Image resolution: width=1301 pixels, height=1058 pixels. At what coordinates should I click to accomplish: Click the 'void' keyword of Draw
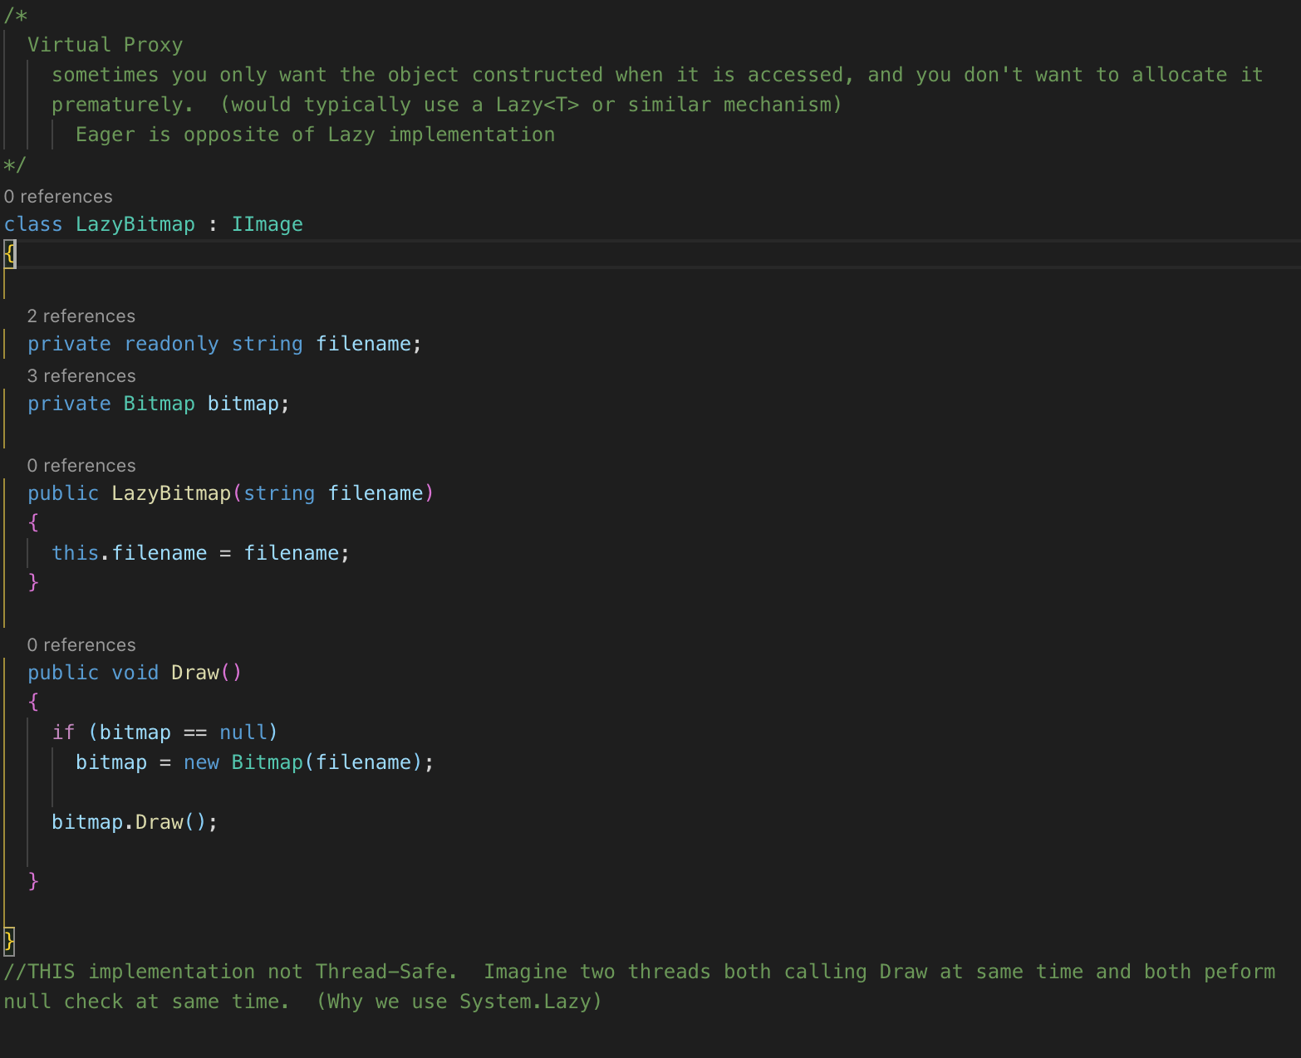135,673
